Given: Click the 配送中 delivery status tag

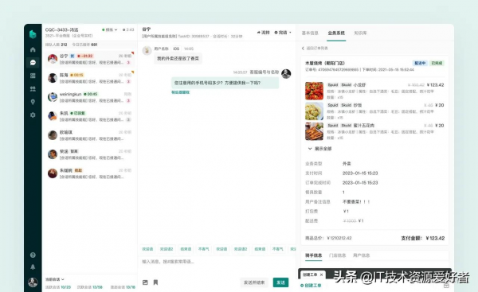Looking at the screenshot, I should tap(420, 63).
